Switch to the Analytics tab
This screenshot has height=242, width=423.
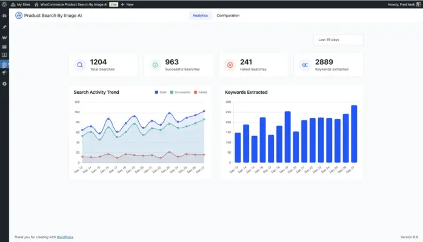point(200,16)
